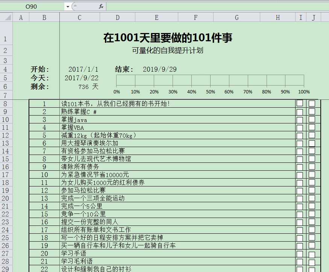Click the 0% label on progress axis
This screenshot has height=272, width=329.
click(x=117, y=92)
